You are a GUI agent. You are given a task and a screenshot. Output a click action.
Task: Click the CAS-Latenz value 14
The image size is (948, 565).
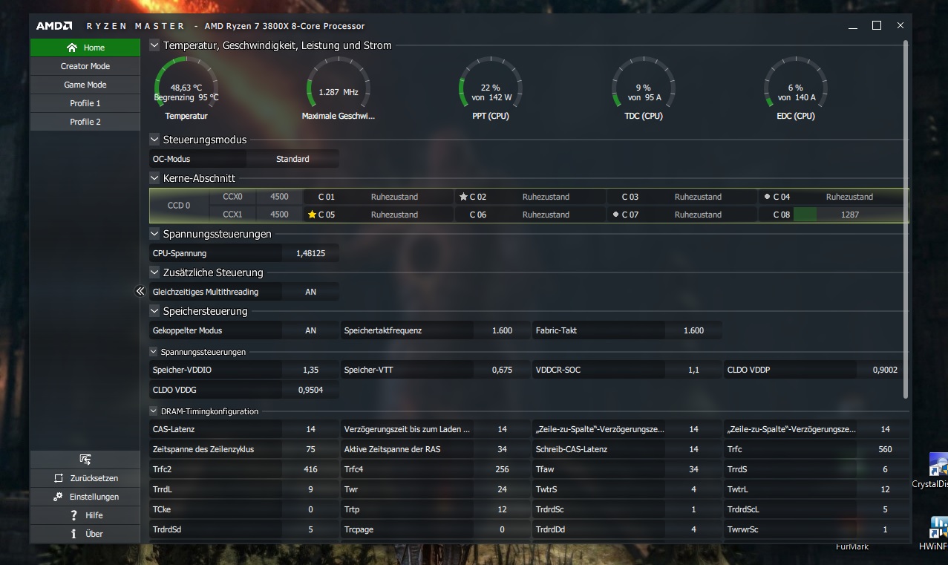coord(310,429)
